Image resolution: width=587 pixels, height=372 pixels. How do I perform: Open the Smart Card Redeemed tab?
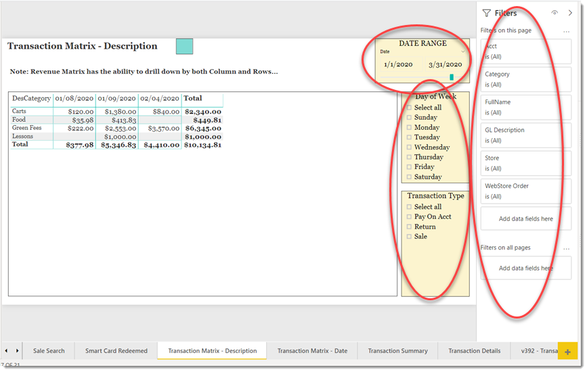pyautogui.click(x=116, y=351)
